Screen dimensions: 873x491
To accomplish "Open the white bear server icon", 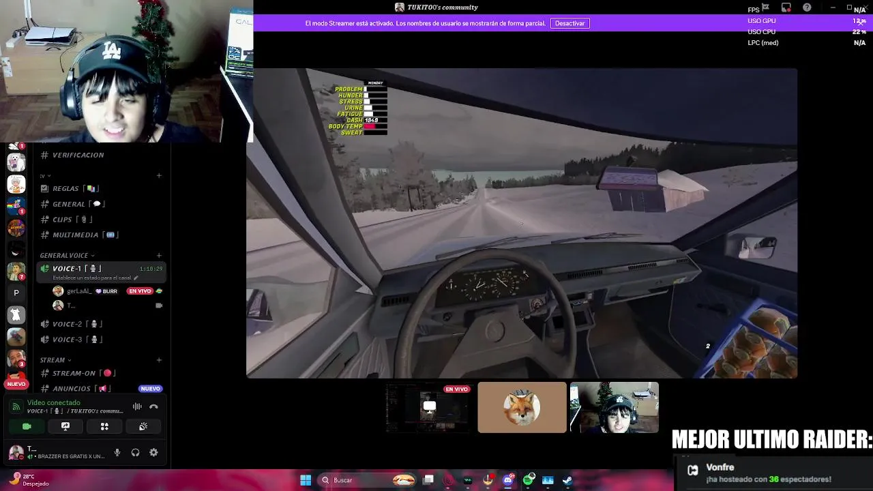I will [16, 162].
